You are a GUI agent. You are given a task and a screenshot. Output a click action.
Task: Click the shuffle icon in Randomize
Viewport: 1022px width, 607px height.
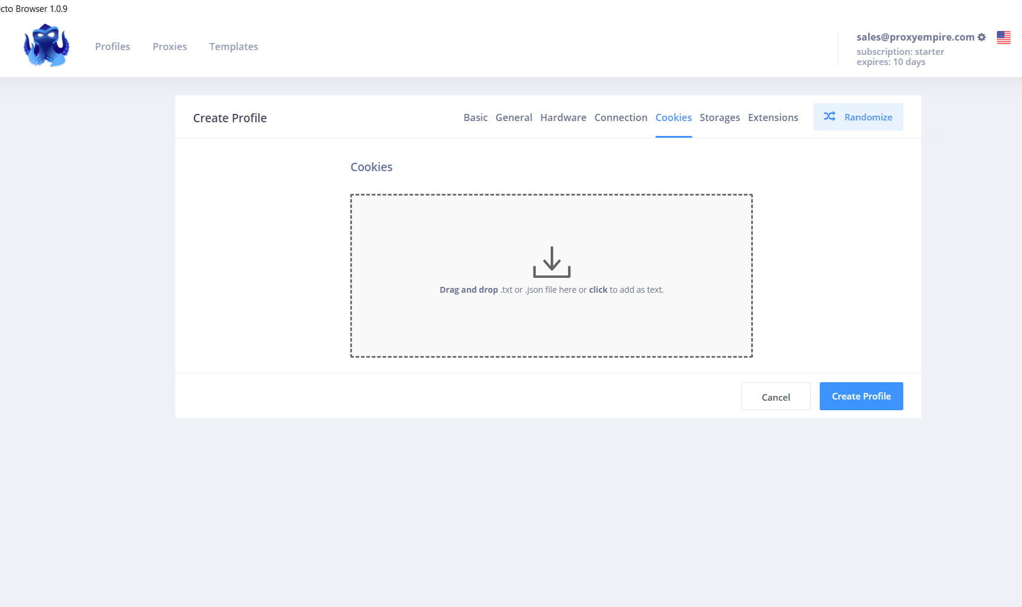click(x=829, y=116)
